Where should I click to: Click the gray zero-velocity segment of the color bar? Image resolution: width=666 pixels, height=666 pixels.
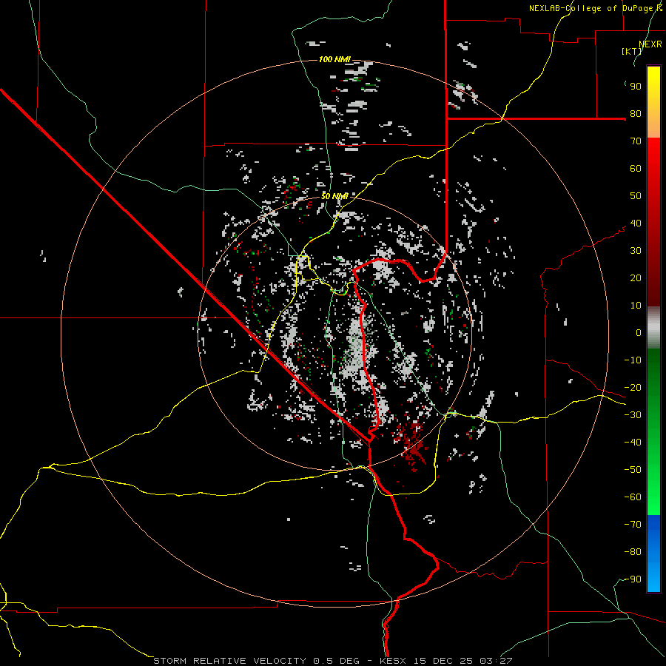(653, 328)
